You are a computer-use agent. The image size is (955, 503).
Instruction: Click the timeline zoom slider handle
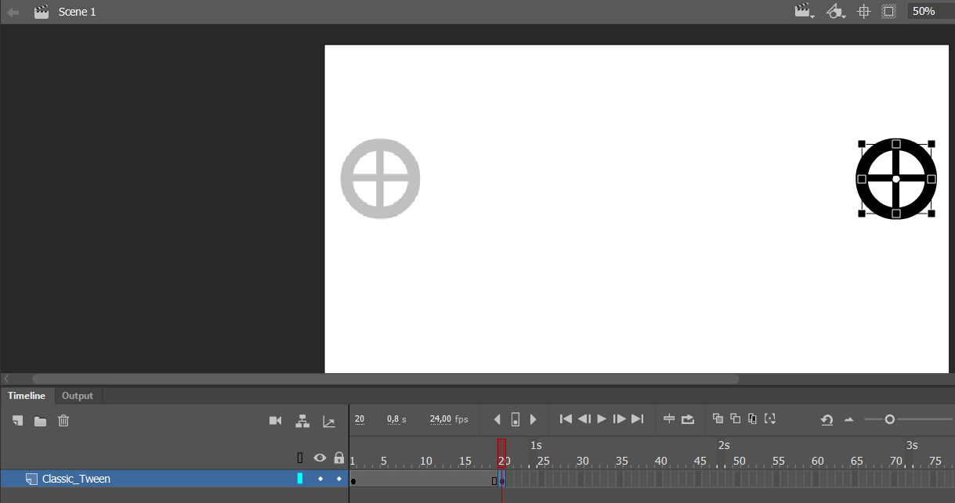pyautogui.click(x=889, y=419)
